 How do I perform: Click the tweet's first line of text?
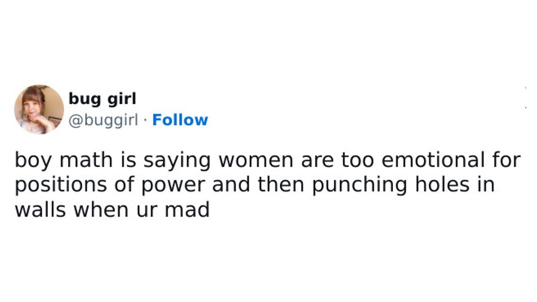coord(267,160)
